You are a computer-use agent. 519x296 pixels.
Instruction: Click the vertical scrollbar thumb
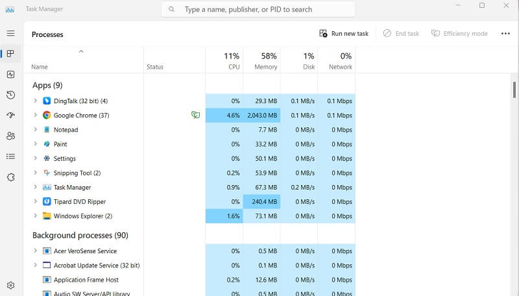[514, 90]
